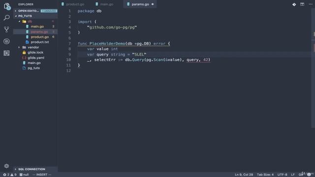This screenshot has width=315, height=177.
Task: Open product.txt in the file tree
Action: (x=39, y=42)
